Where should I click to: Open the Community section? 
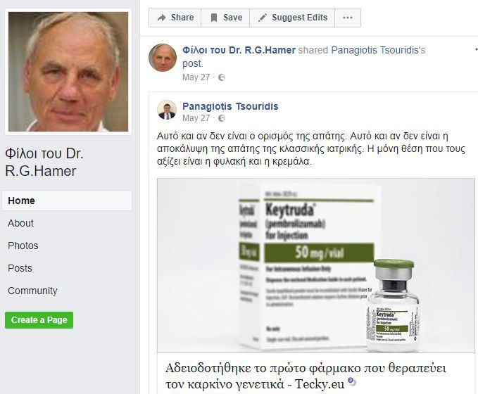coord(32,291)
